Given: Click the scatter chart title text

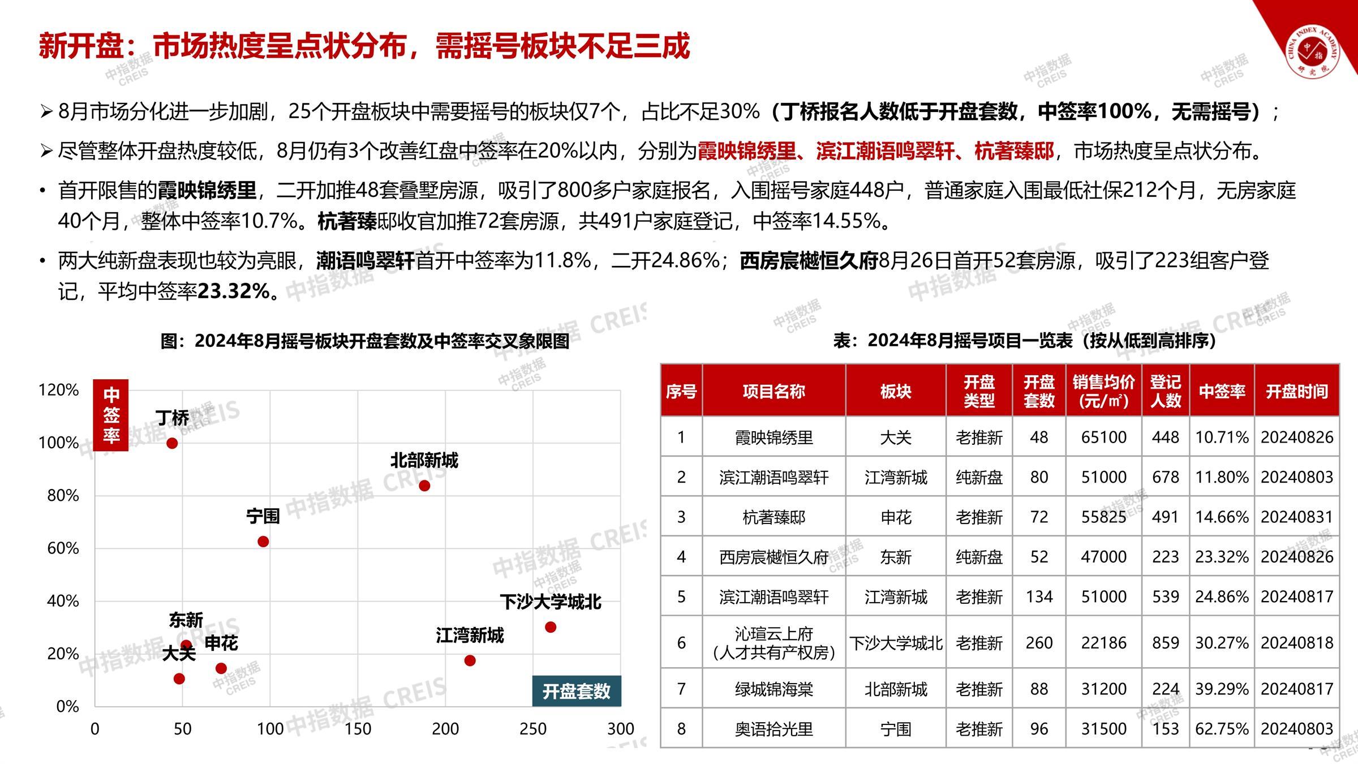Looking at the screenshot, I should [x=365, y=341].
